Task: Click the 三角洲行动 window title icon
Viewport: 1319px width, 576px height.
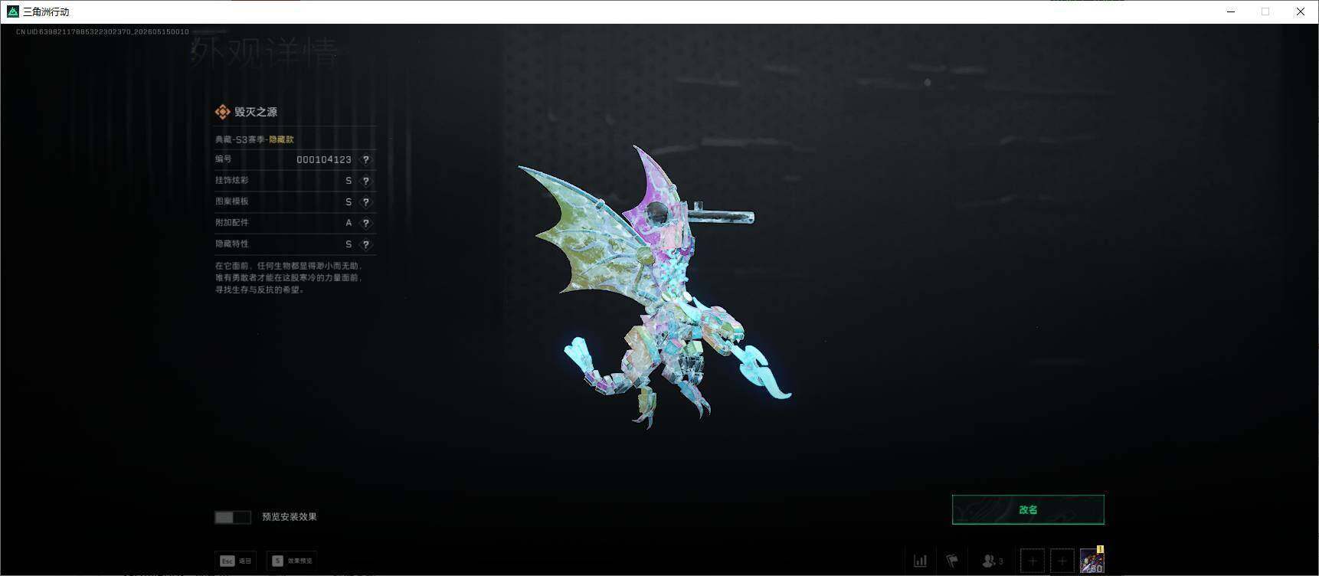Action: (x=12, y=11)
